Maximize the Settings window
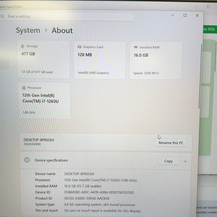Viewport: 217px width, 217px height. [185, 15]
